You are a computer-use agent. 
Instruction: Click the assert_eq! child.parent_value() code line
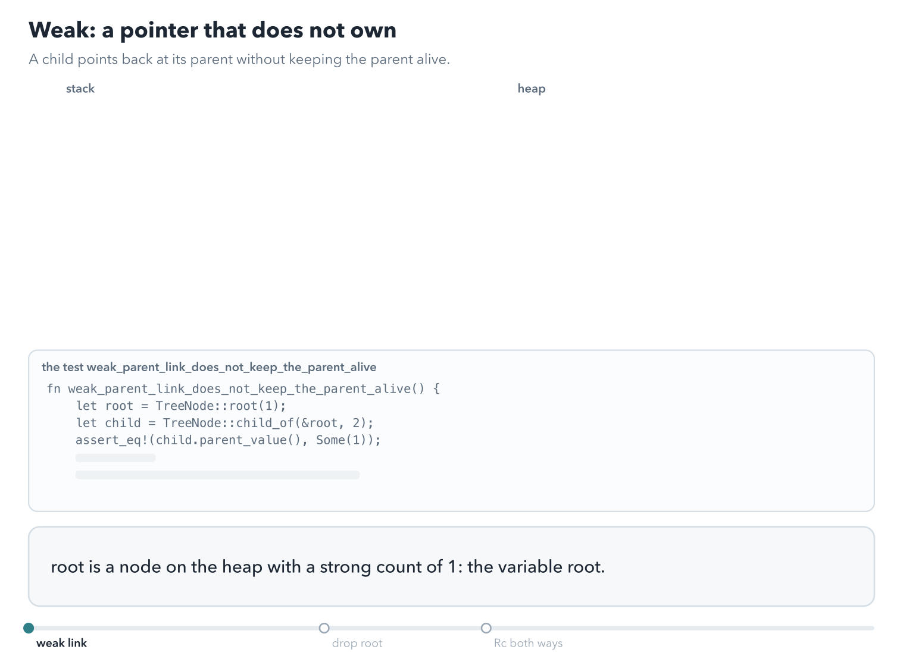coord(228,440)
